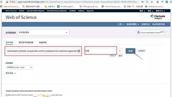Image resolution: width=172 pixels, height=97 pixels.
Task: Open the browser zoom magnifier icon
Action: pyautogui.click(x=147, y=2)
